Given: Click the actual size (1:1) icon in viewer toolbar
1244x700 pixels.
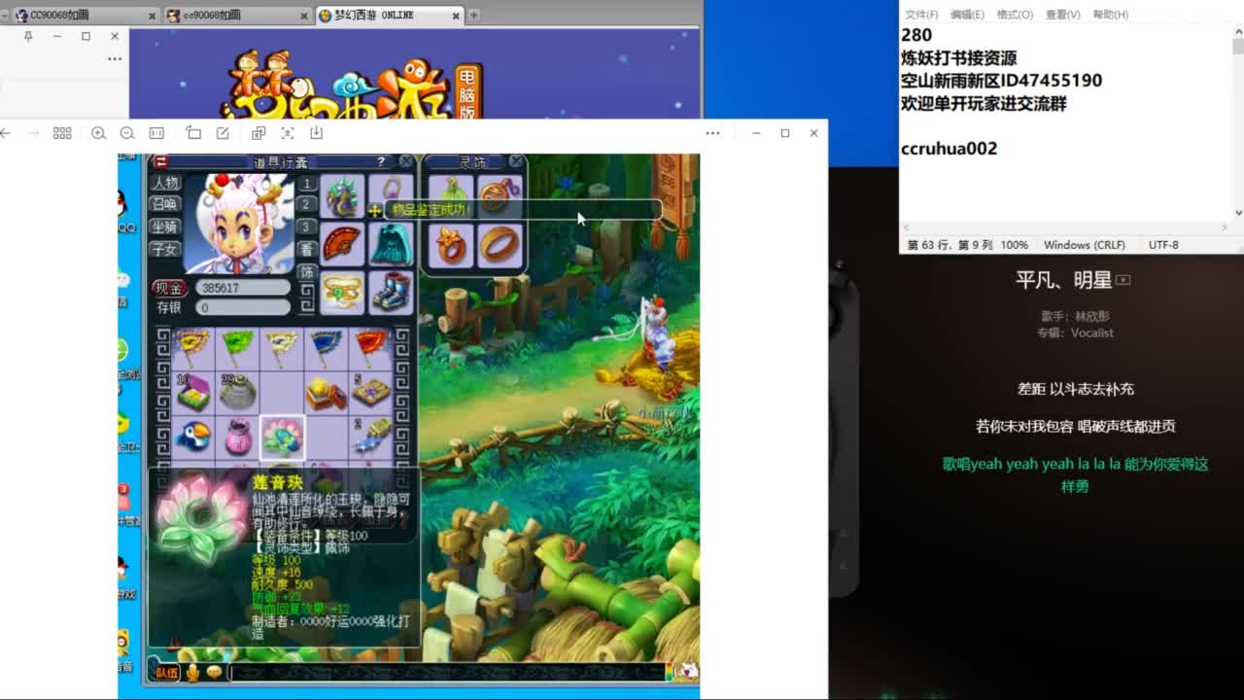Looking at the screenshot, I should (156, 133).
